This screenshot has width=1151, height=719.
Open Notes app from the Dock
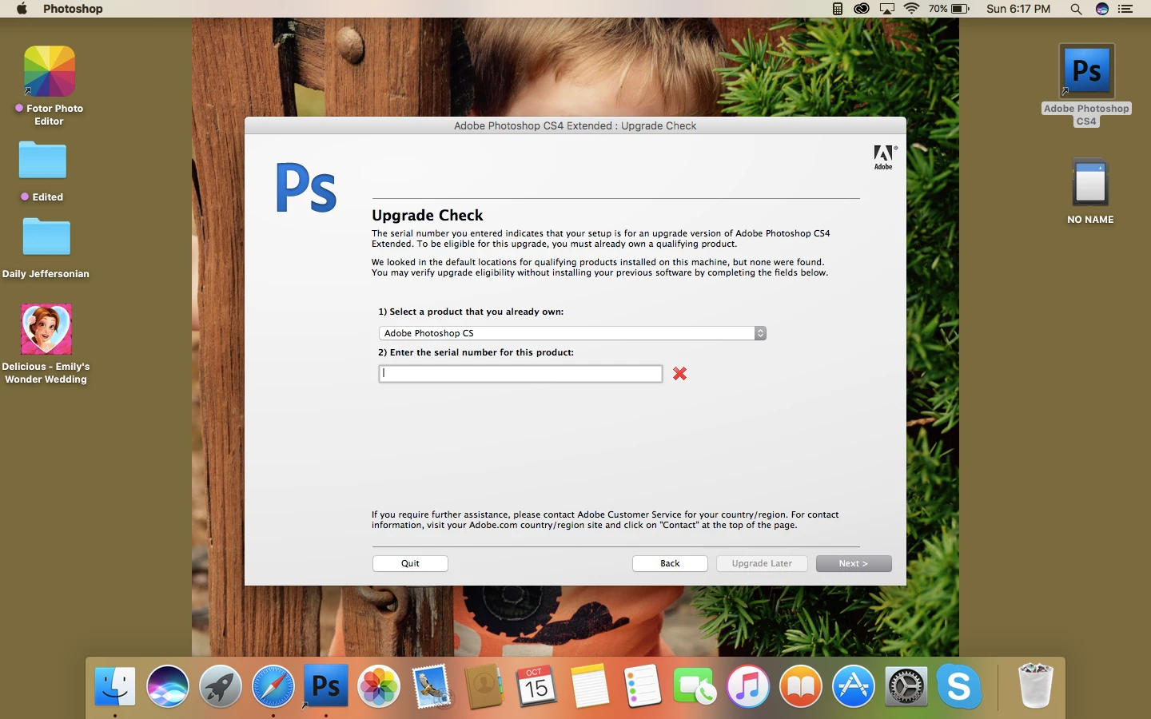tap(590, 686)
